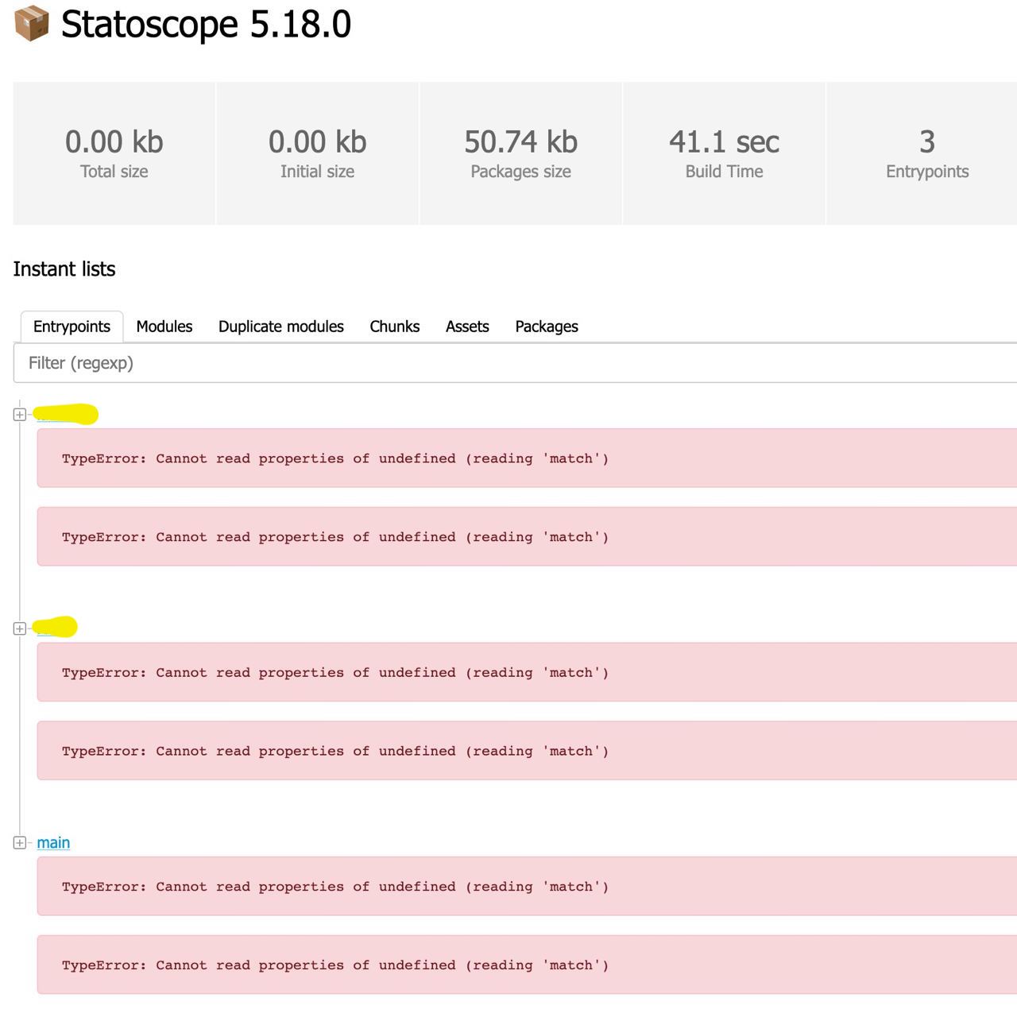The width and height of the screenshot is (1017, 1017).
Task: Click the Filter regexp input field
Action: (x=238, y=362)
